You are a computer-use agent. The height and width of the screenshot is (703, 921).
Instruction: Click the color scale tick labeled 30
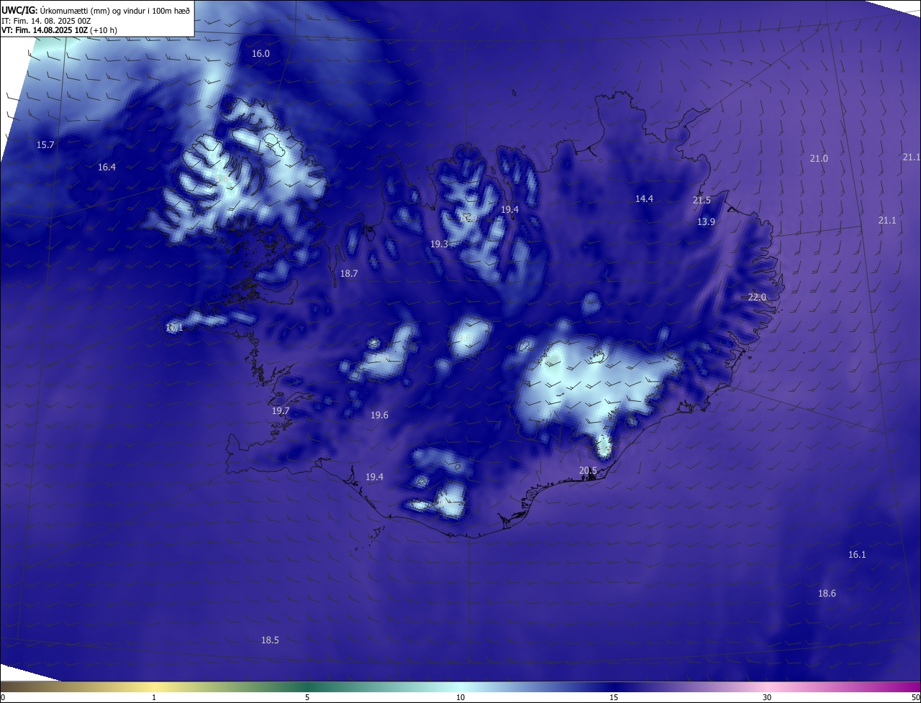(767, 697)
